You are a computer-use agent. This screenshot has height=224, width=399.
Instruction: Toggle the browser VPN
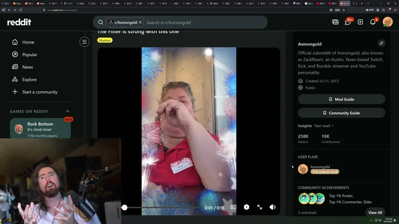coord(369,10)
